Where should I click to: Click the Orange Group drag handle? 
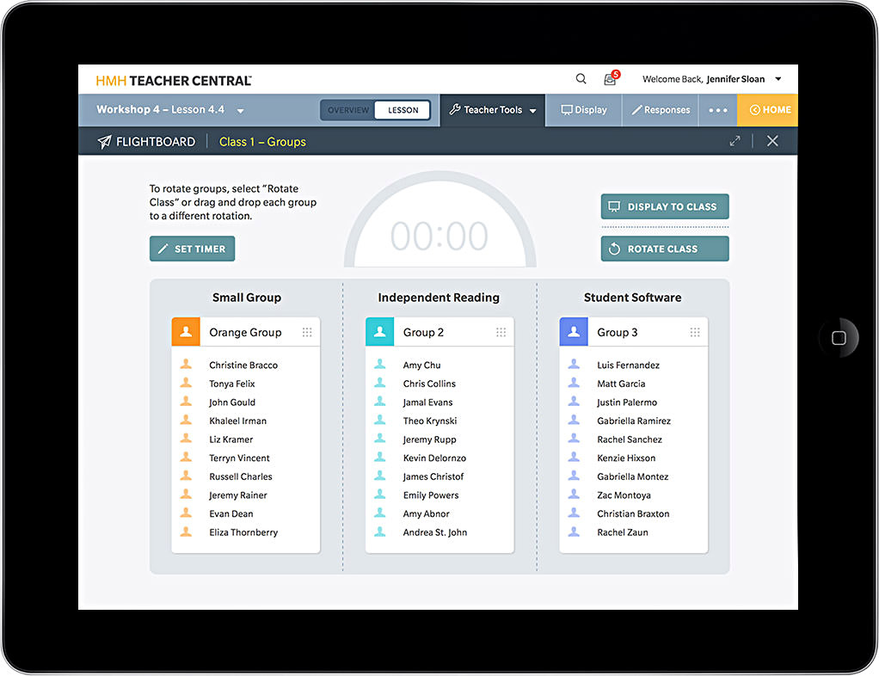click(x=307, y=333)
